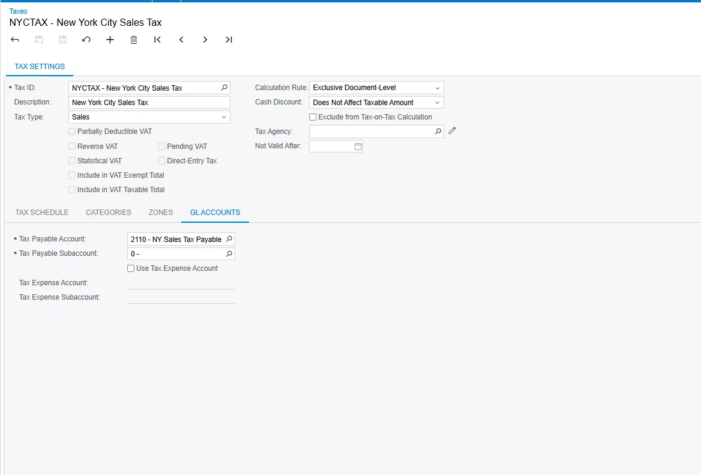Toggle Exclude from Tax-on-Tax Calculation checkbox

pyautogui.click(x=313, y=117)
